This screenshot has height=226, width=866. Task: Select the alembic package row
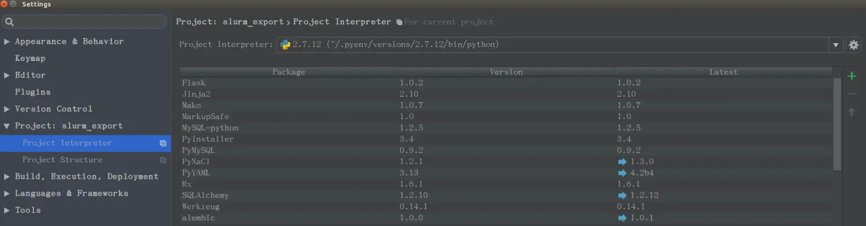[506, 218]
